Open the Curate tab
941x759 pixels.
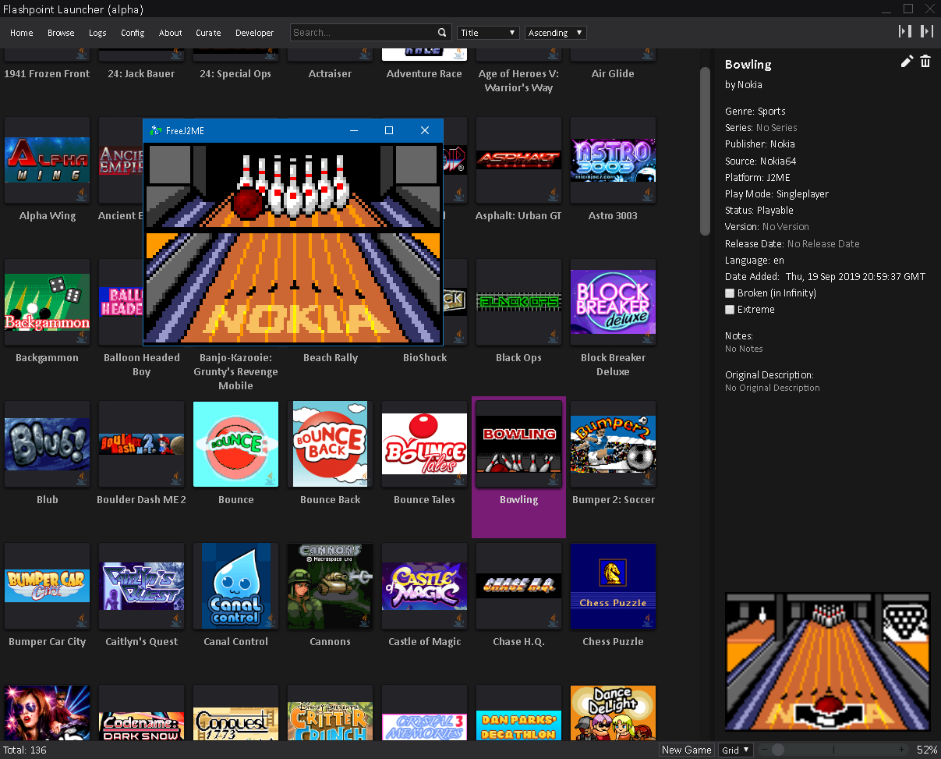click(x=208, y=33)
